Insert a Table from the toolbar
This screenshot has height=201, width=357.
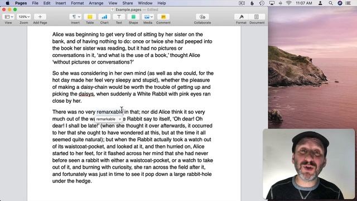[90, 17]
